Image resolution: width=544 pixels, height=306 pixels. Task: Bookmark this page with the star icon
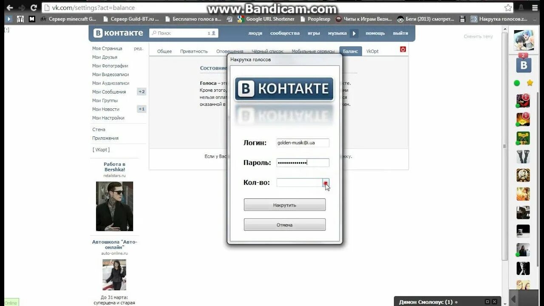coord(508,8)
